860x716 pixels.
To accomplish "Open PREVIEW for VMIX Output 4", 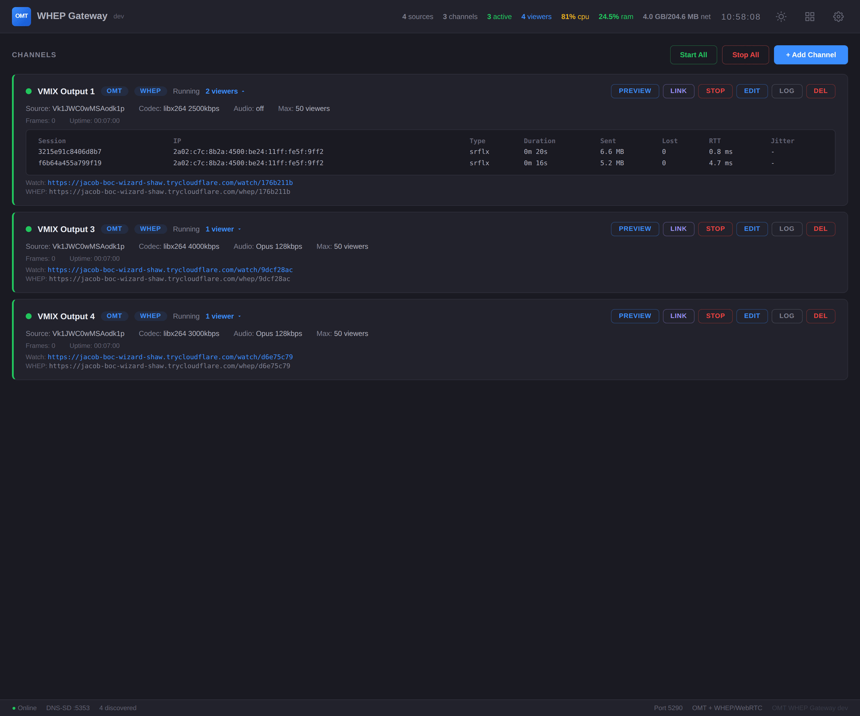I will coord(634,316).
